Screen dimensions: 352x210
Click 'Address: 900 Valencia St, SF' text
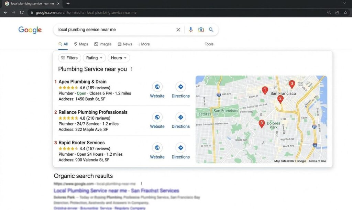point(84,160)
